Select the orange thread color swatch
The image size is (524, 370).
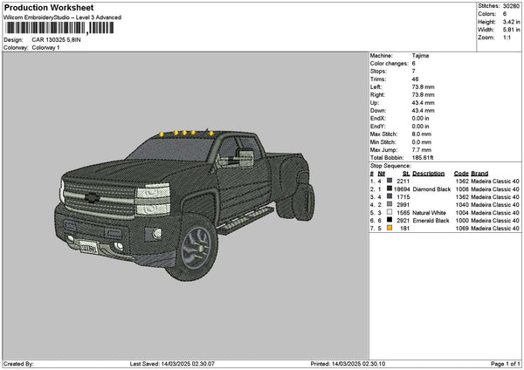click(390, 228)
